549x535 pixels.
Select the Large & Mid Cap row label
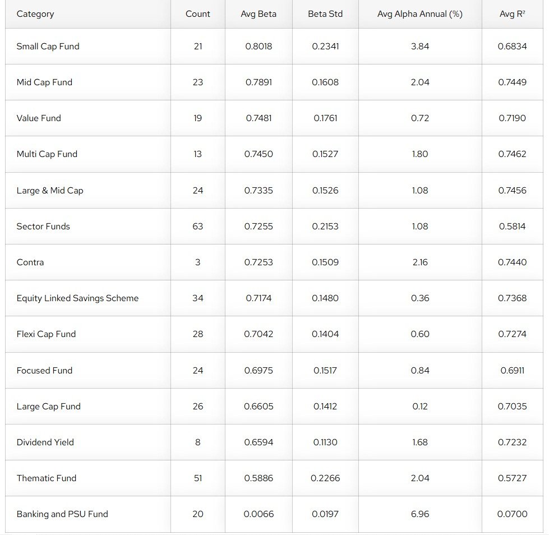pyautogui.click(x=50, y=191)
